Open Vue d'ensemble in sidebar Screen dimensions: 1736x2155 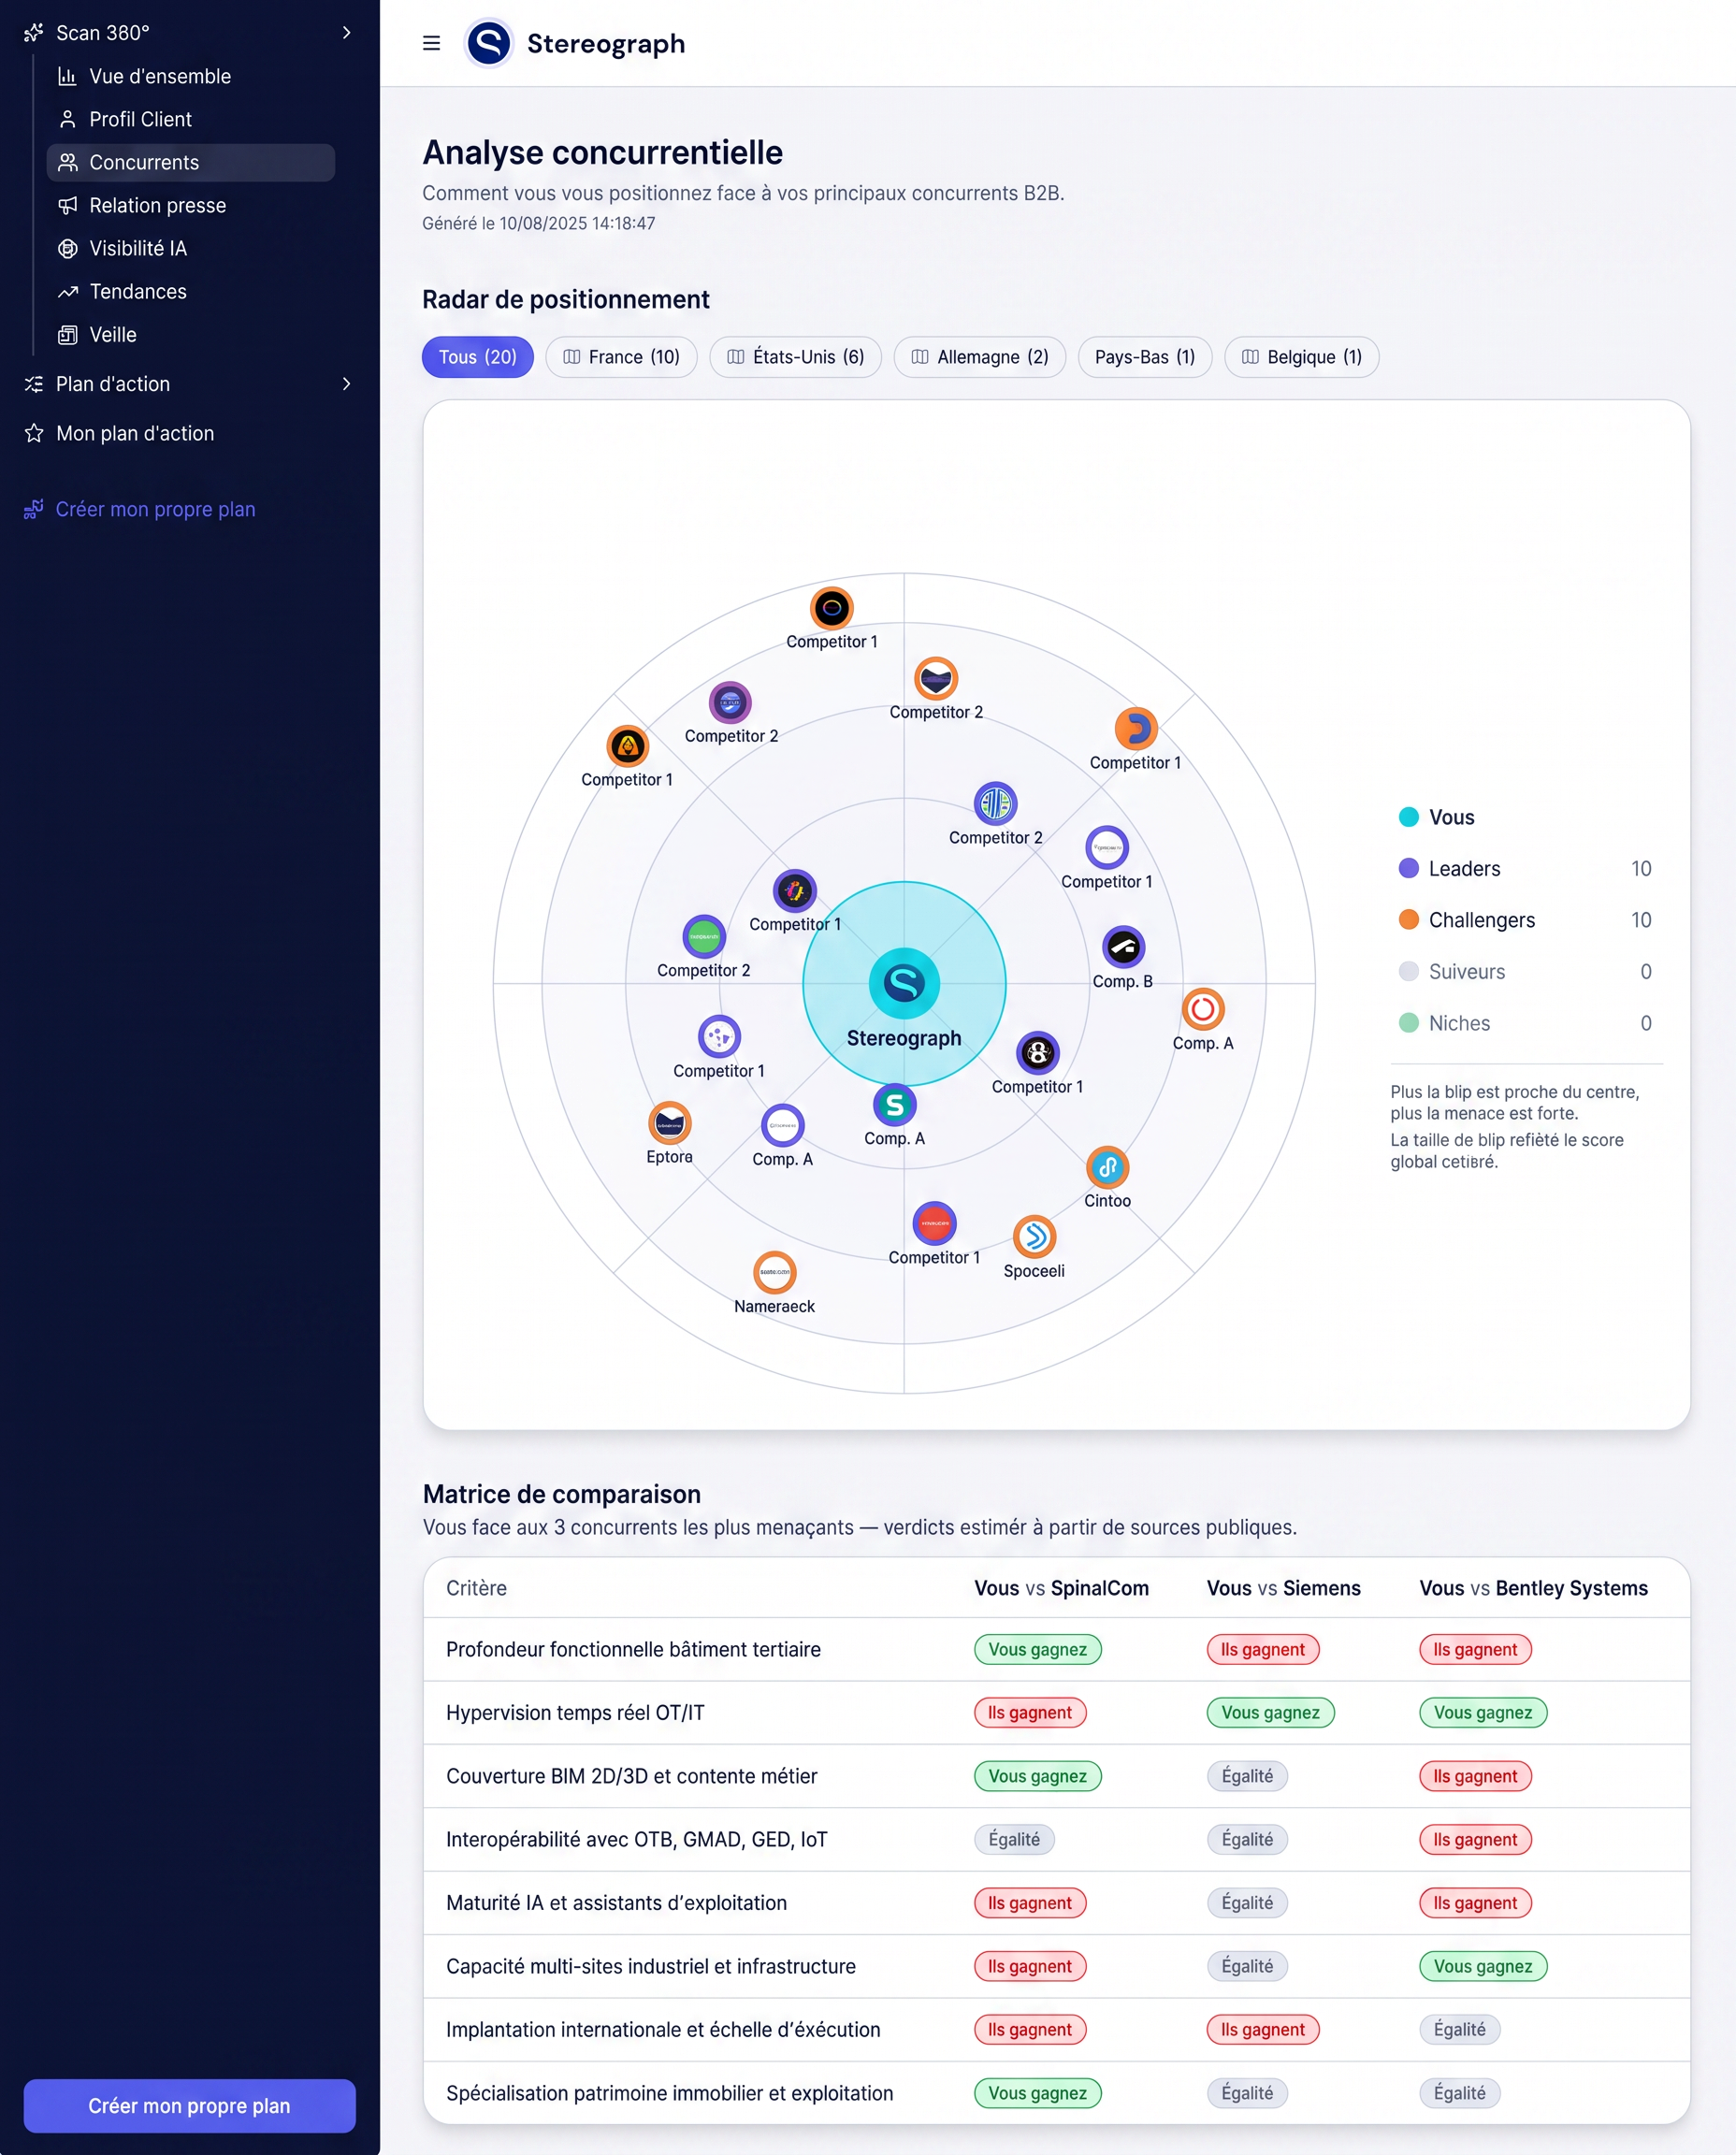190,76
